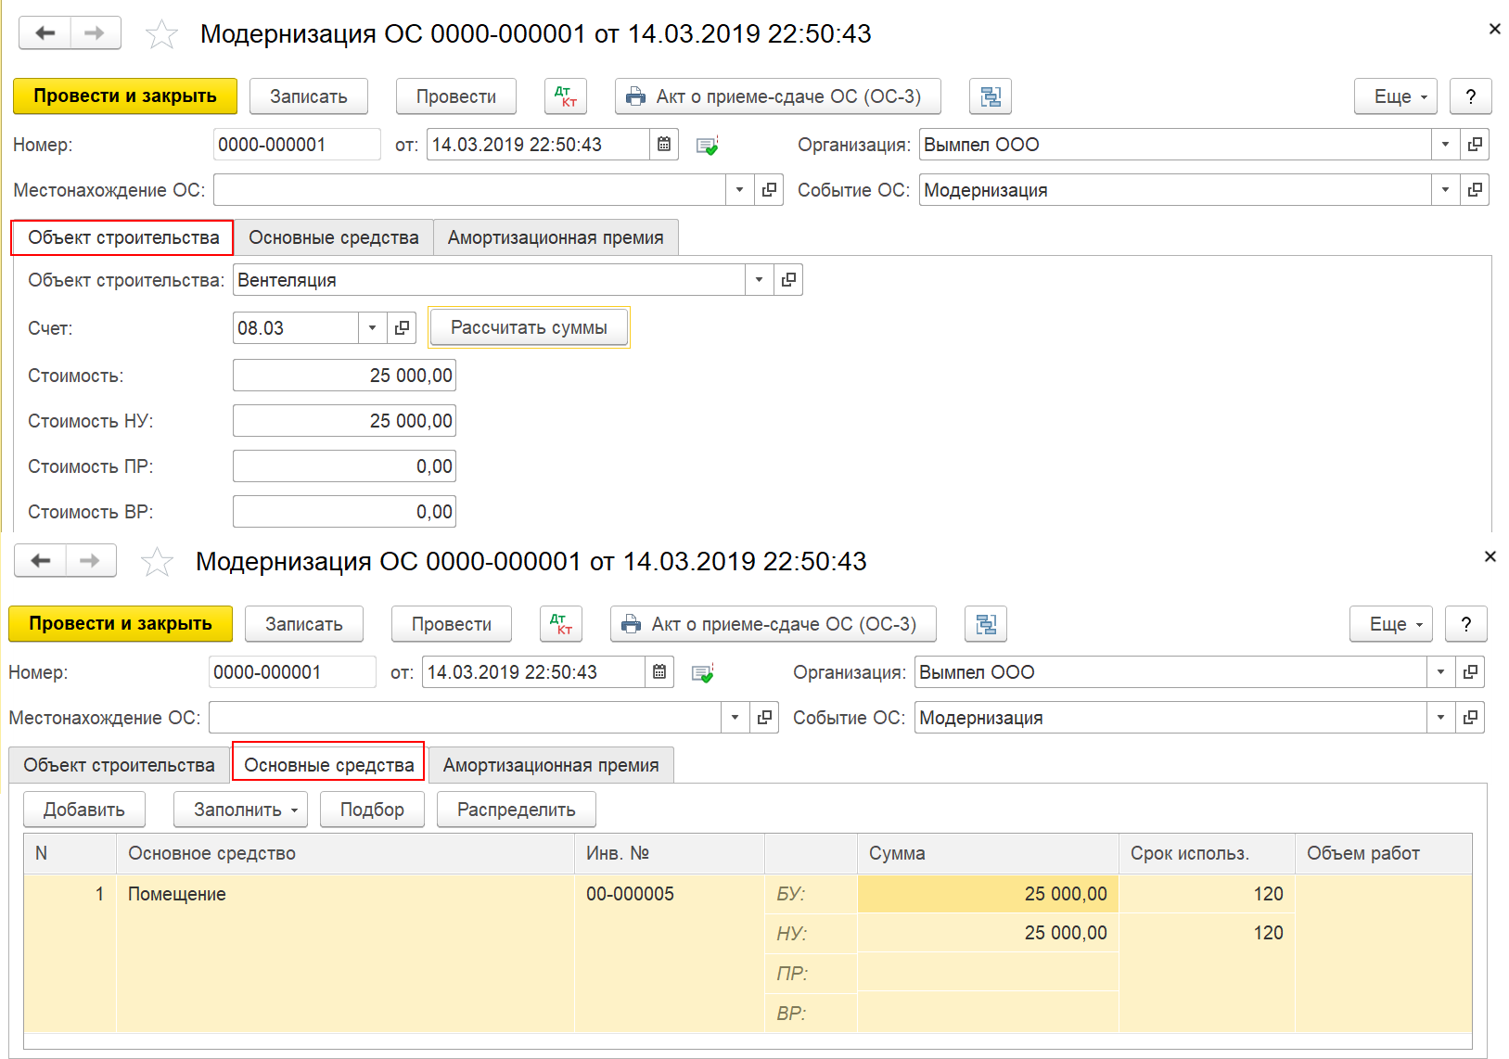Click the open icon beside the Венteляция field
The height and width of the screenshot is (1059, 1509).
788,280
